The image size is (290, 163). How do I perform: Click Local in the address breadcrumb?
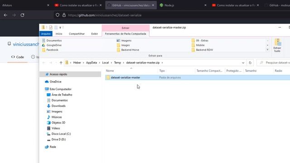106,62
